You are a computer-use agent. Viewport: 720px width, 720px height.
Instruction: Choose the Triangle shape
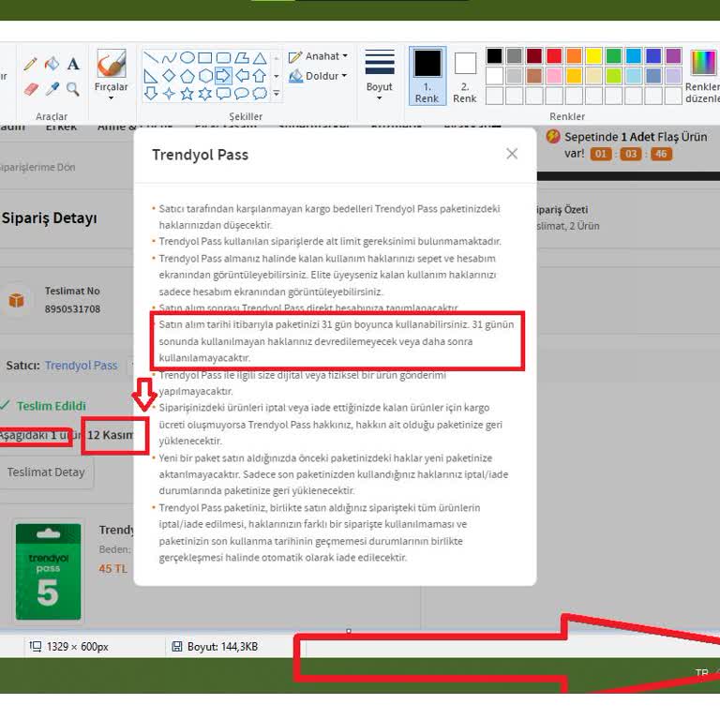click(x=260, y=57)
